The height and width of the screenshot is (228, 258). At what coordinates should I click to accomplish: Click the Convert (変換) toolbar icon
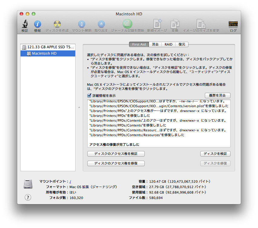[175, 24]
